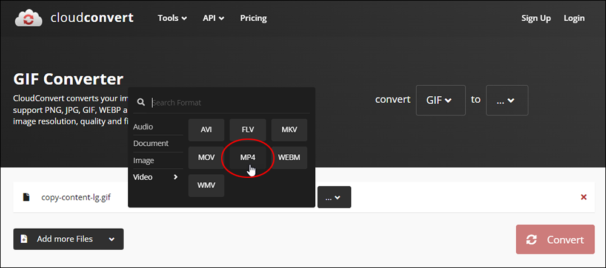Choose the AVI format

coord(206,130)
